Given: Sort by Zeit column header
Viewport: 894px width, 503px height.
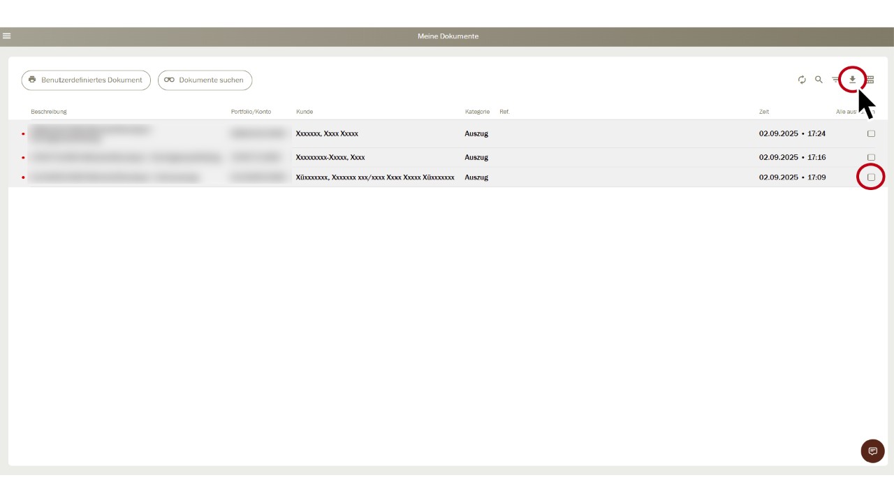Looking at the screenshot, I should click(x=764, y=112).
